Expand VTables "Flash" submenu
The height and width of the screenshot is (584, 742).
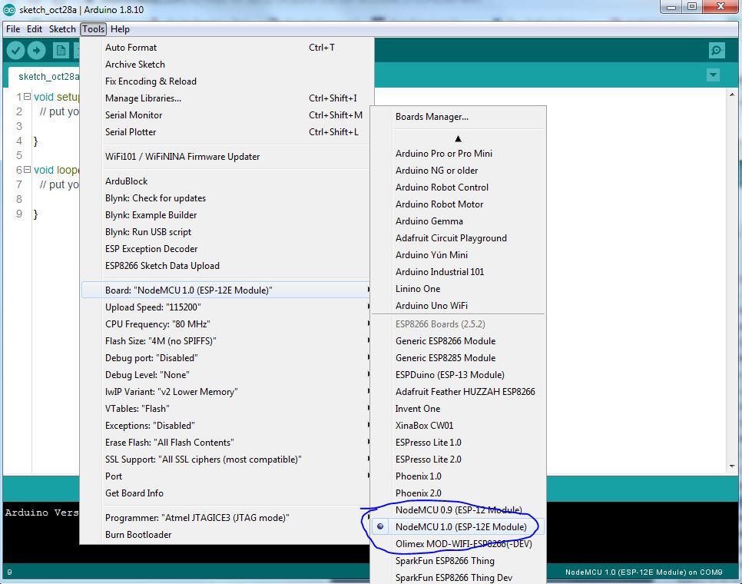coord(226,409)
